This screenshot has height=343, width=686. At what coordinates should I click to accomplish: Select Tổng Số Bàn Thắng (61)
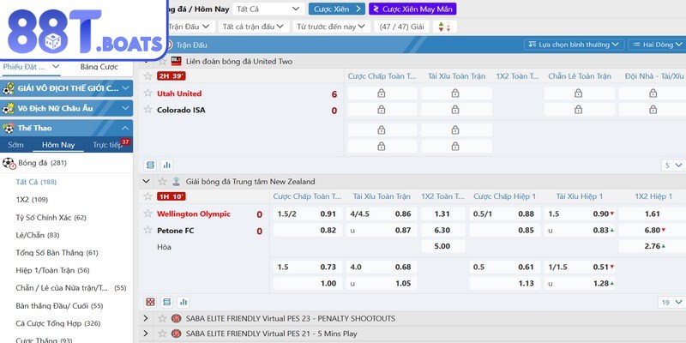click(x=57, y=253)
